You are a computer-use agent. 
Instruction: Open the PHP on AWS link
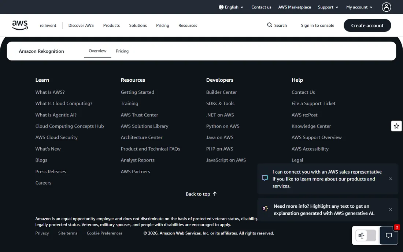coord(219,149)
